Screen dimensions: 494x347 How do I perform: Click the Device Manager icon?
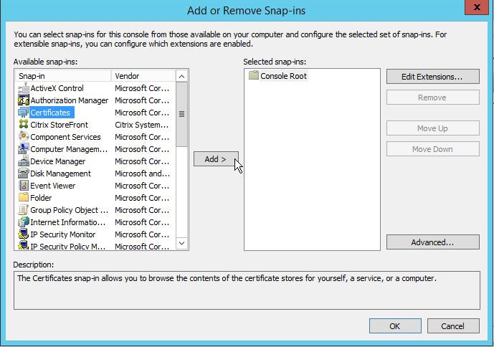click(x=24, y=161)
